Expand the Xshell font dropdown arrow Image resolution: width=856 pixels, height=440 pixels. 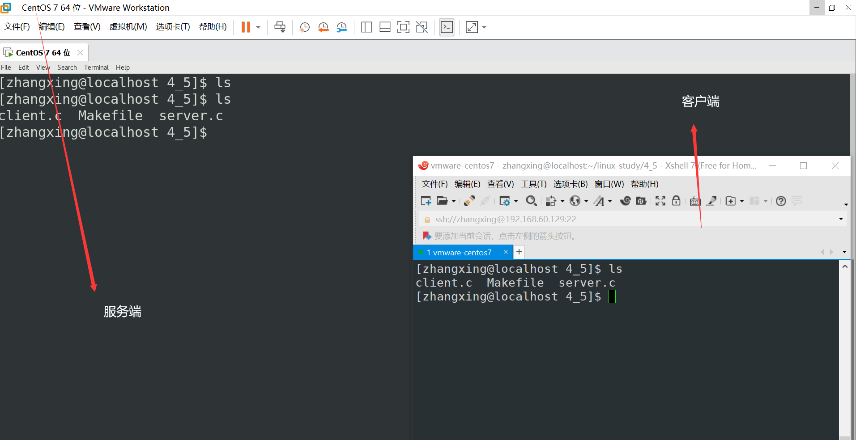click(x=610, y=201)
